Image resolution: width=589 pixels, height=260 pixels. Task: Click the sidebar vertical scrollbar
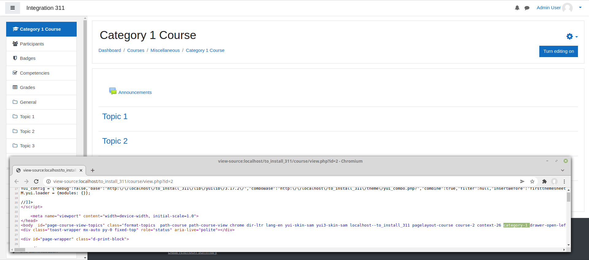(x=85, y=89)
